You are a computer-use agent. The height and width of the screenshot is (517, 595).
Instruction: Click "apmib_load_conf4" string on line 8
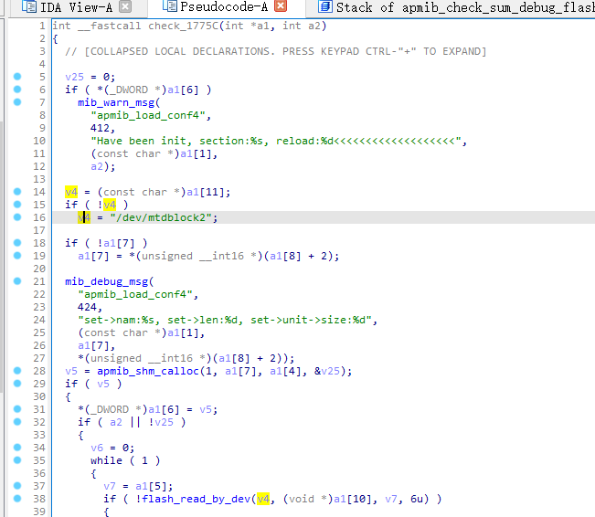tap(148, 115)
